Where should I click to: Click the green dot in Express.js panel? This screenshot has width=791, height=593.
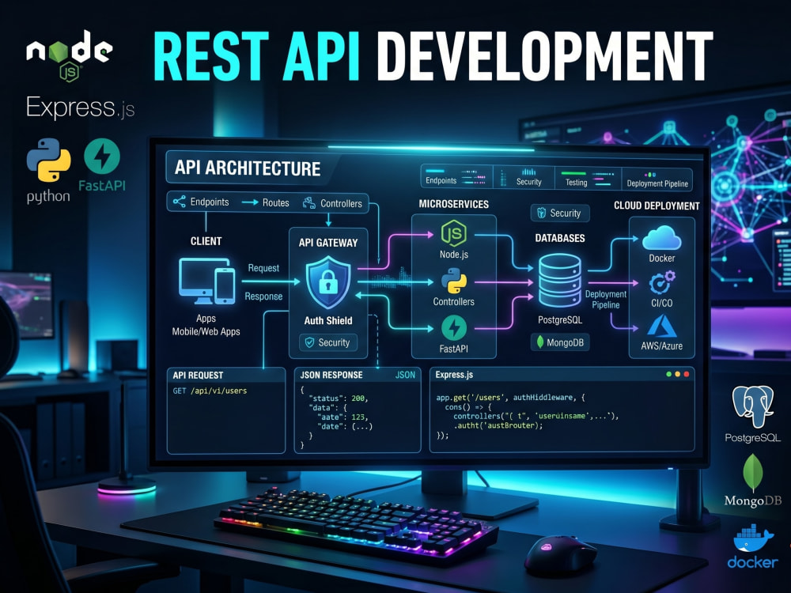click(669, 374)
